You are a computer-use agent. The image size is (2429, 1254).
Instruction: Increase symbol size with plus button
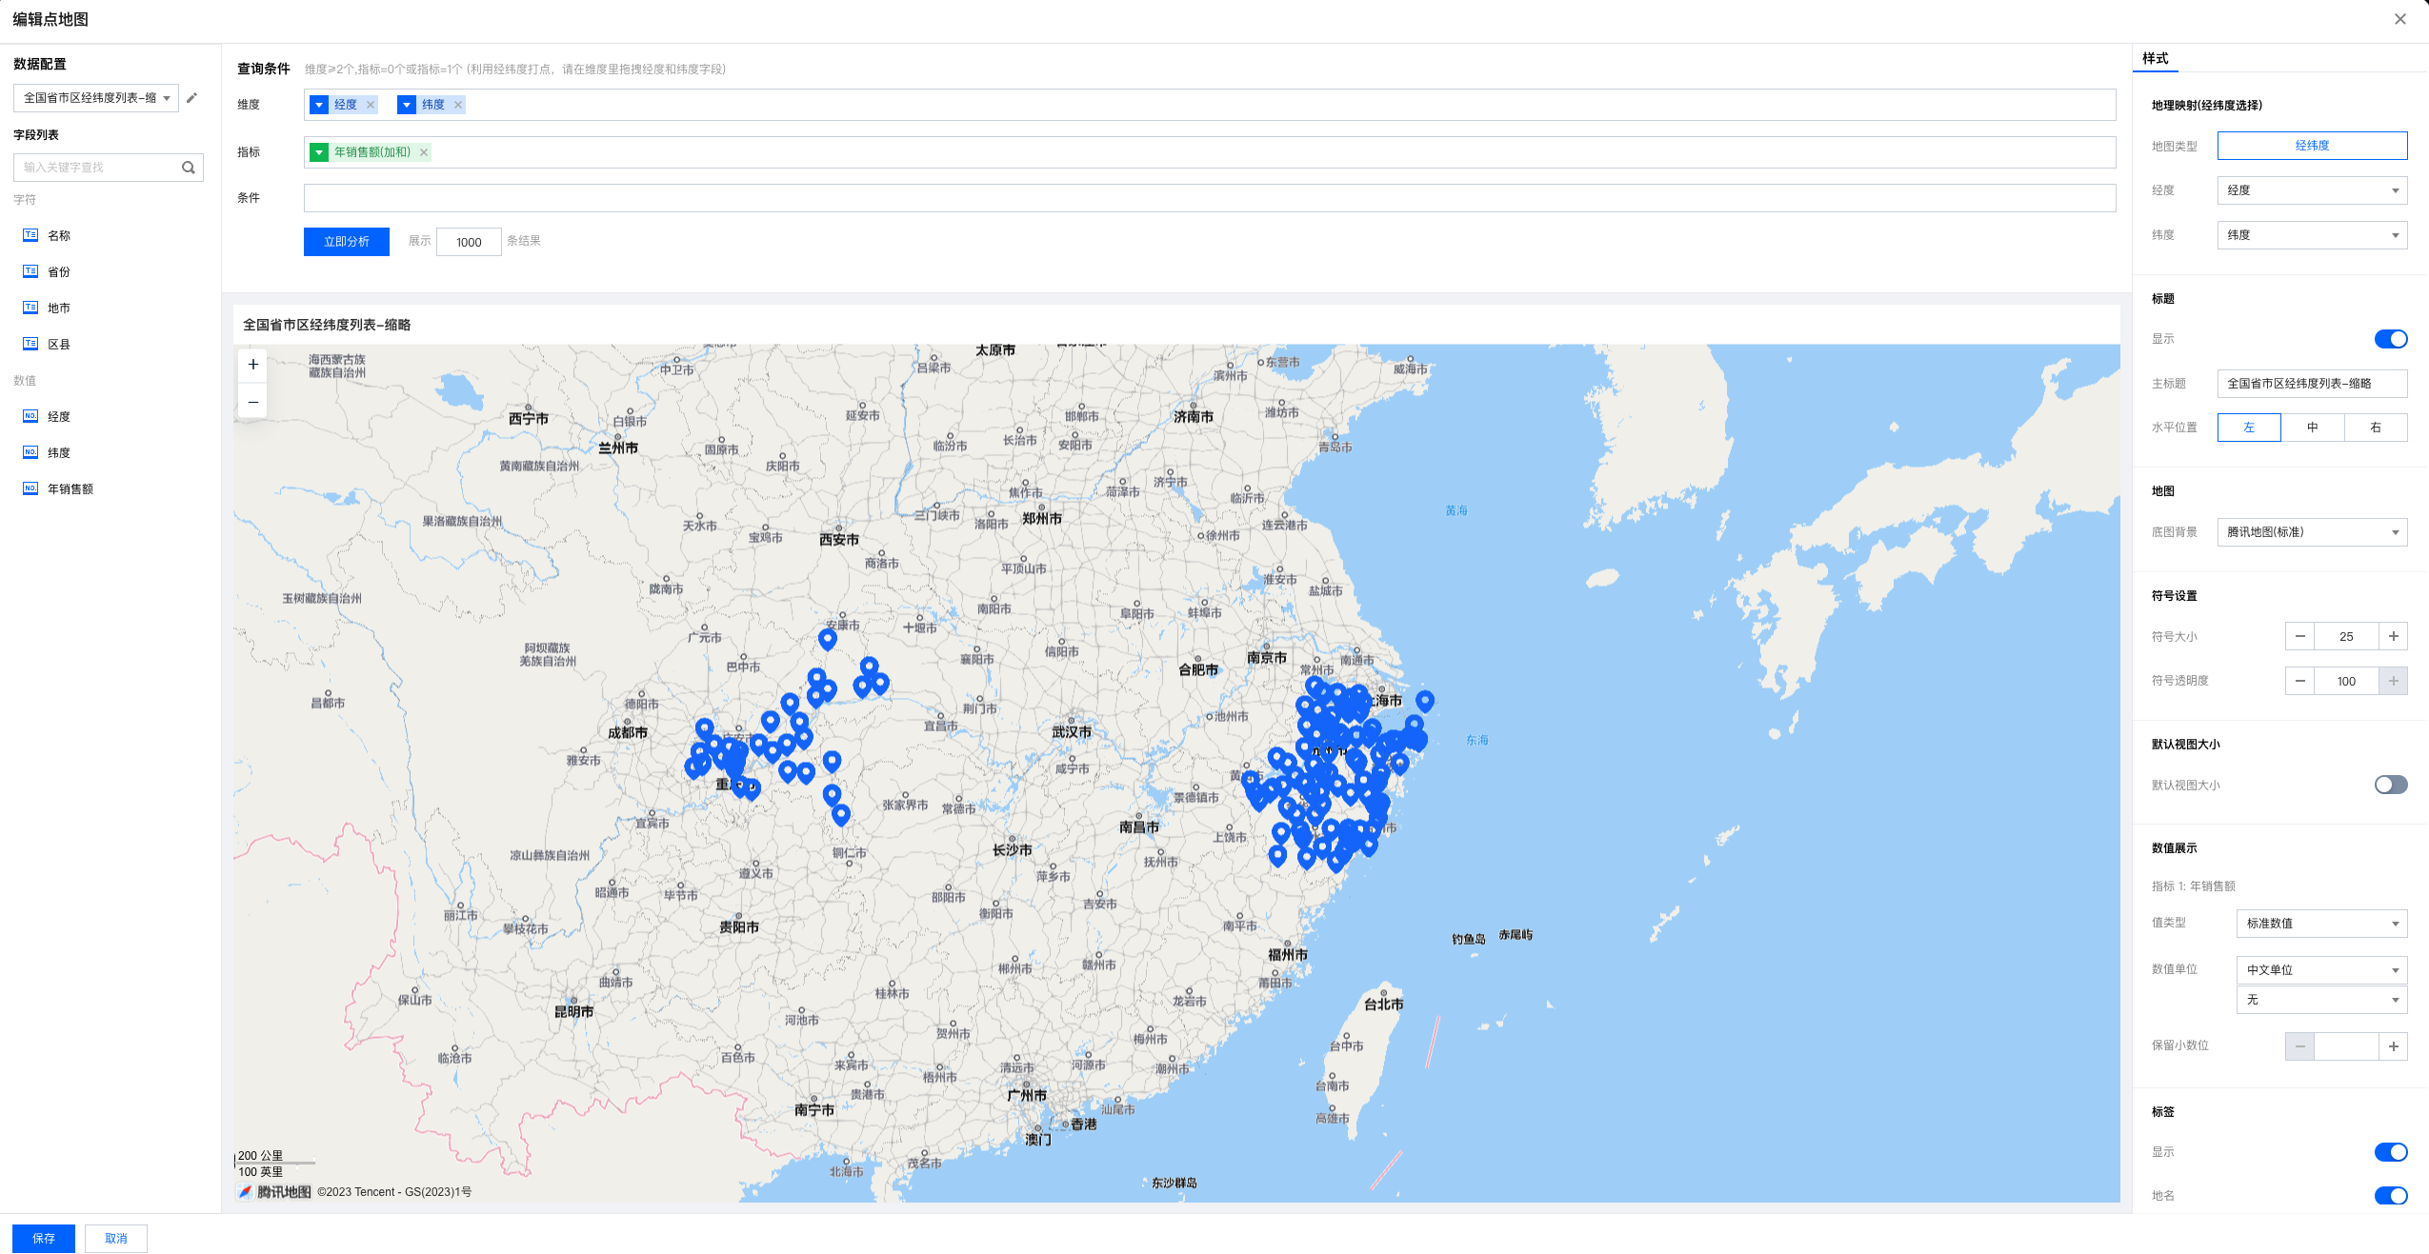pyautogui.click(x=2393, y=636)
